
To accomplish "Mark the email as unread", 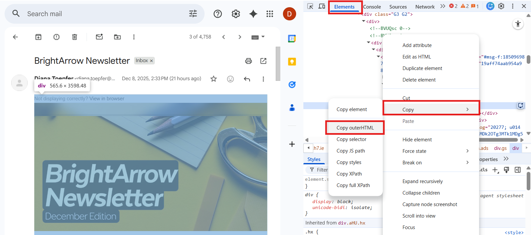I will [x=99, y=37].
